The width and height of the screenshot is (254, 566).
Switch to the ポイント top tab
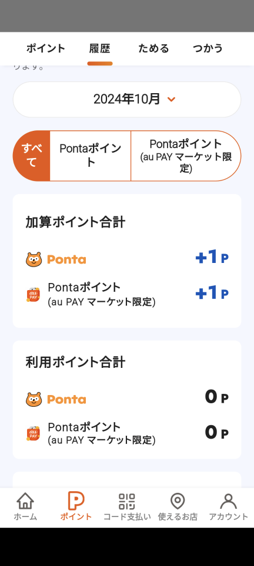tap(46, 48)
